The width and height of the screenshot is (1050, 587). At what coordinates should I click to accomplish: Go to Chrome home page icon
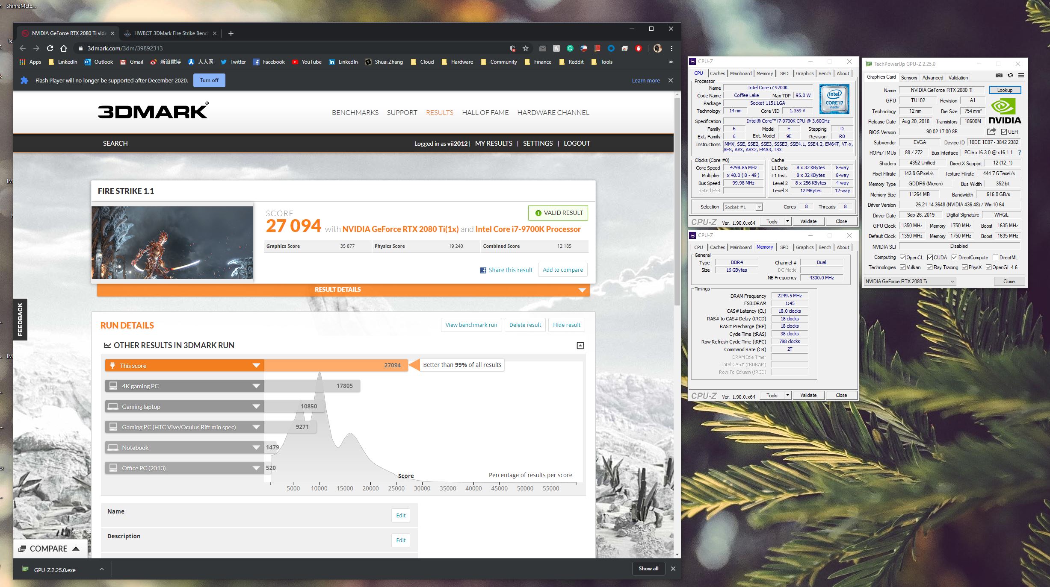64,48
